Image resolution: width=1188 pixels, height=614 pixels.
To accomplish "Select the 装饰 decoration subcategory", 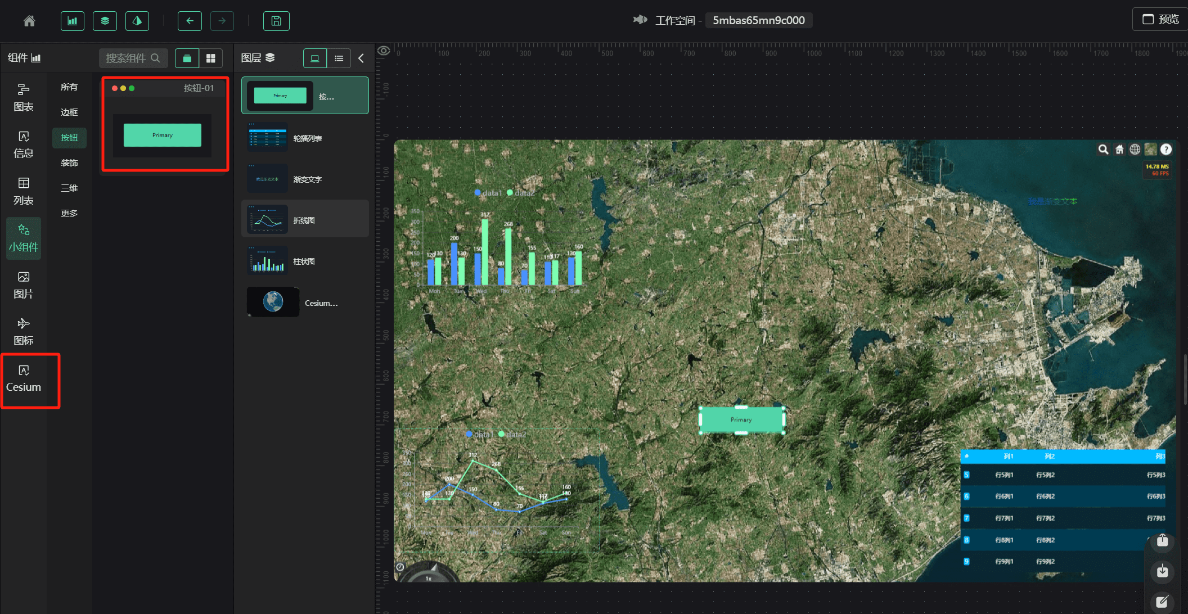I will click(69, 162).
